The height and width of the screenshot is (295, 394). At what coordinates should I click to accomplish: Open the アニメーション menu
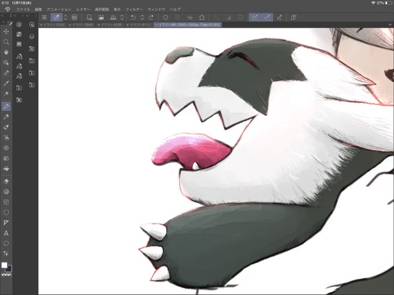click(x=59, y=9)
